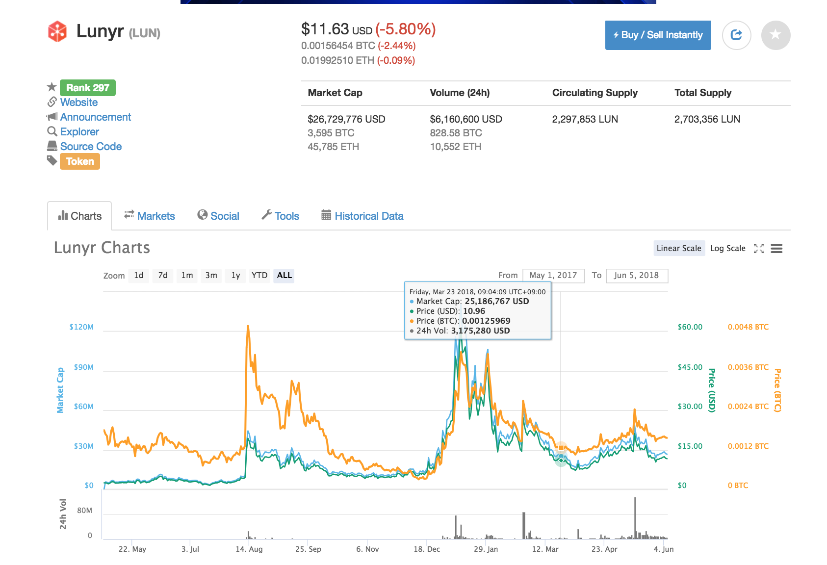Click the 24h Vol axis title

point(63,514)
